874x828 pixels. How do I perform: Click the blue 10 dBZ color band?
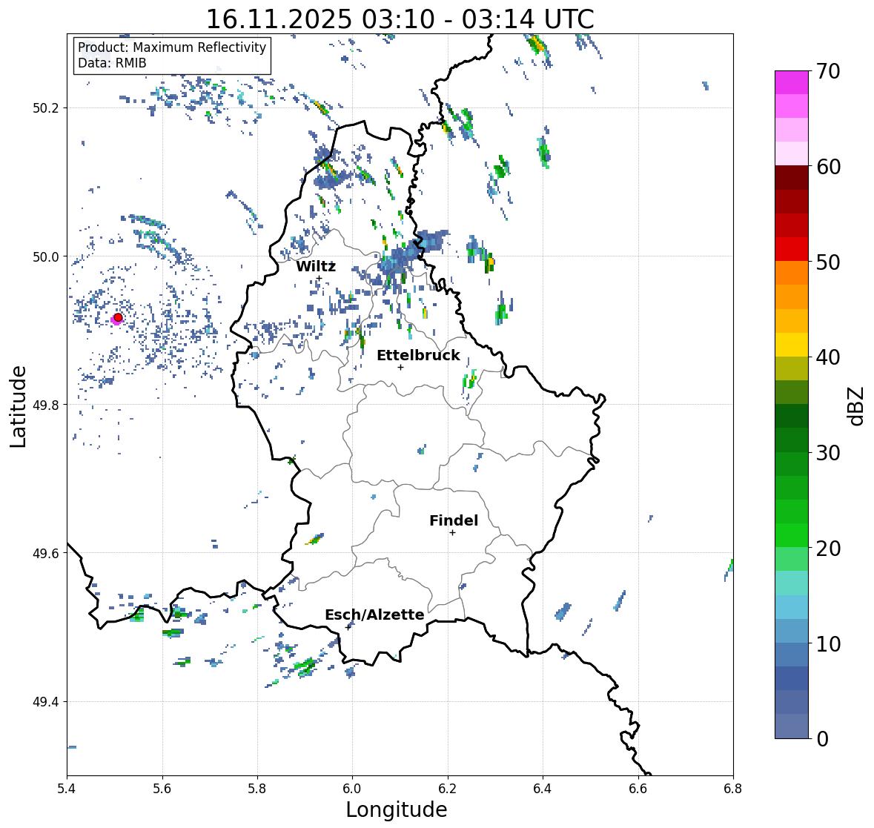point(792,630)
